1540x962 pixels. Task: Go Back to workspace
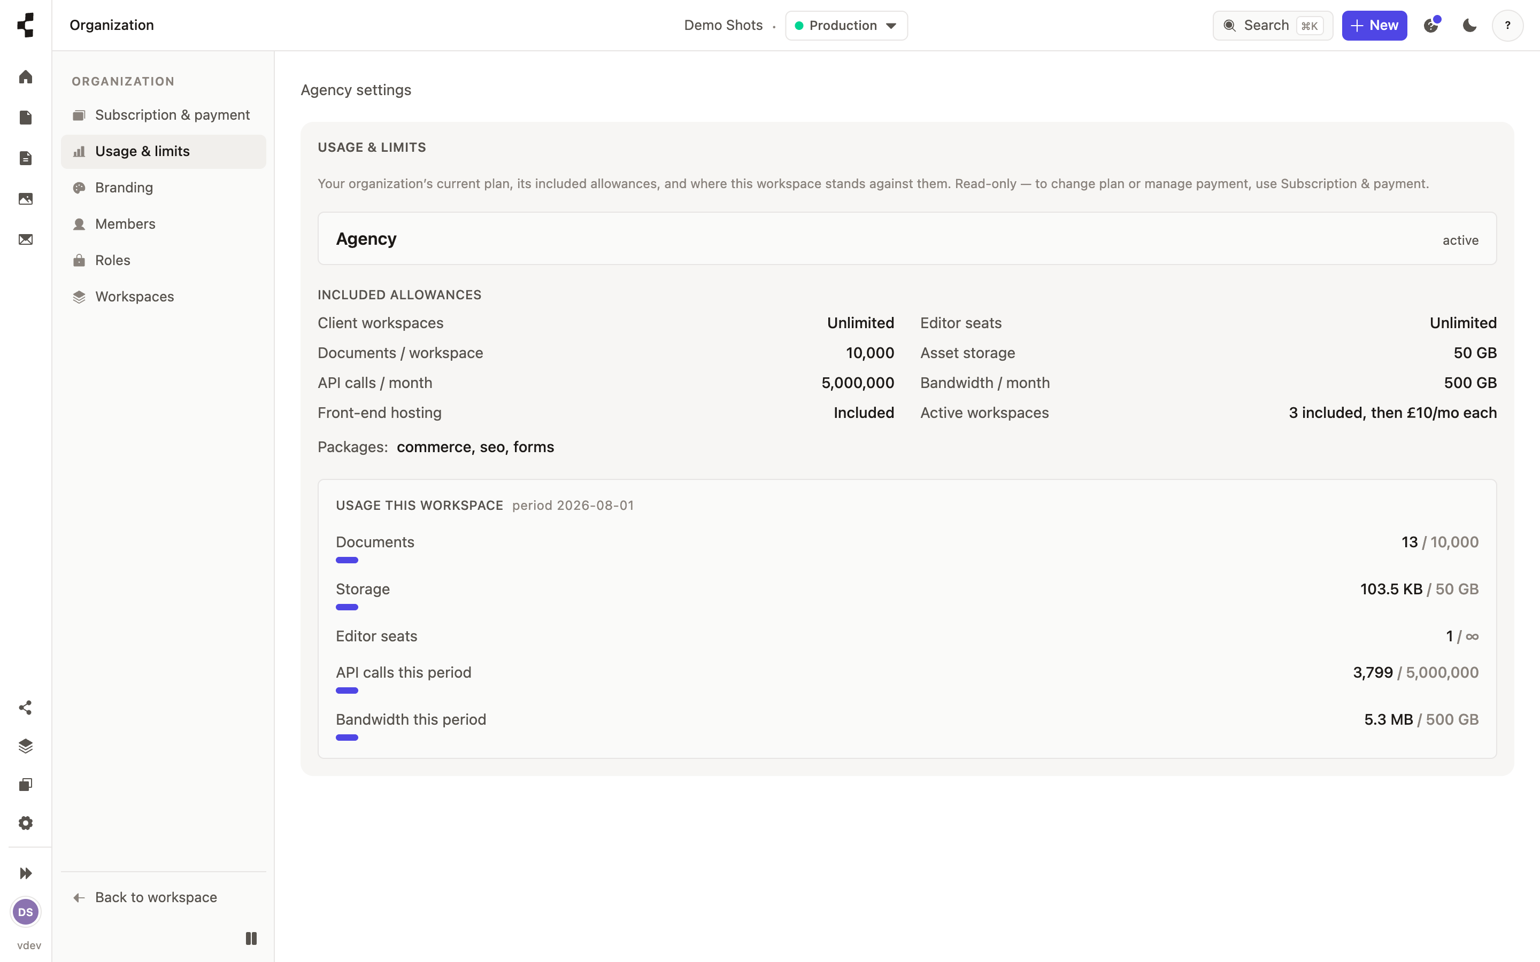click(164, 897)
